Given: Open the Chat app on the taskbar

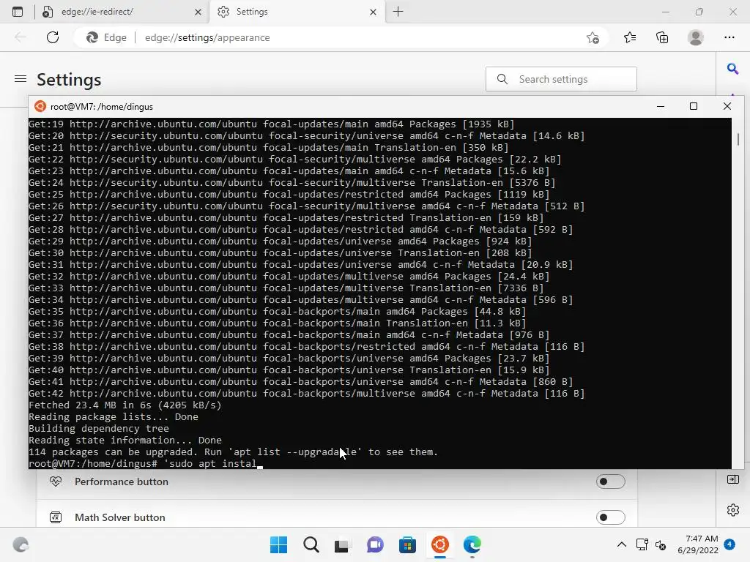Looking at the screenshot, I should tap(375, 544).
